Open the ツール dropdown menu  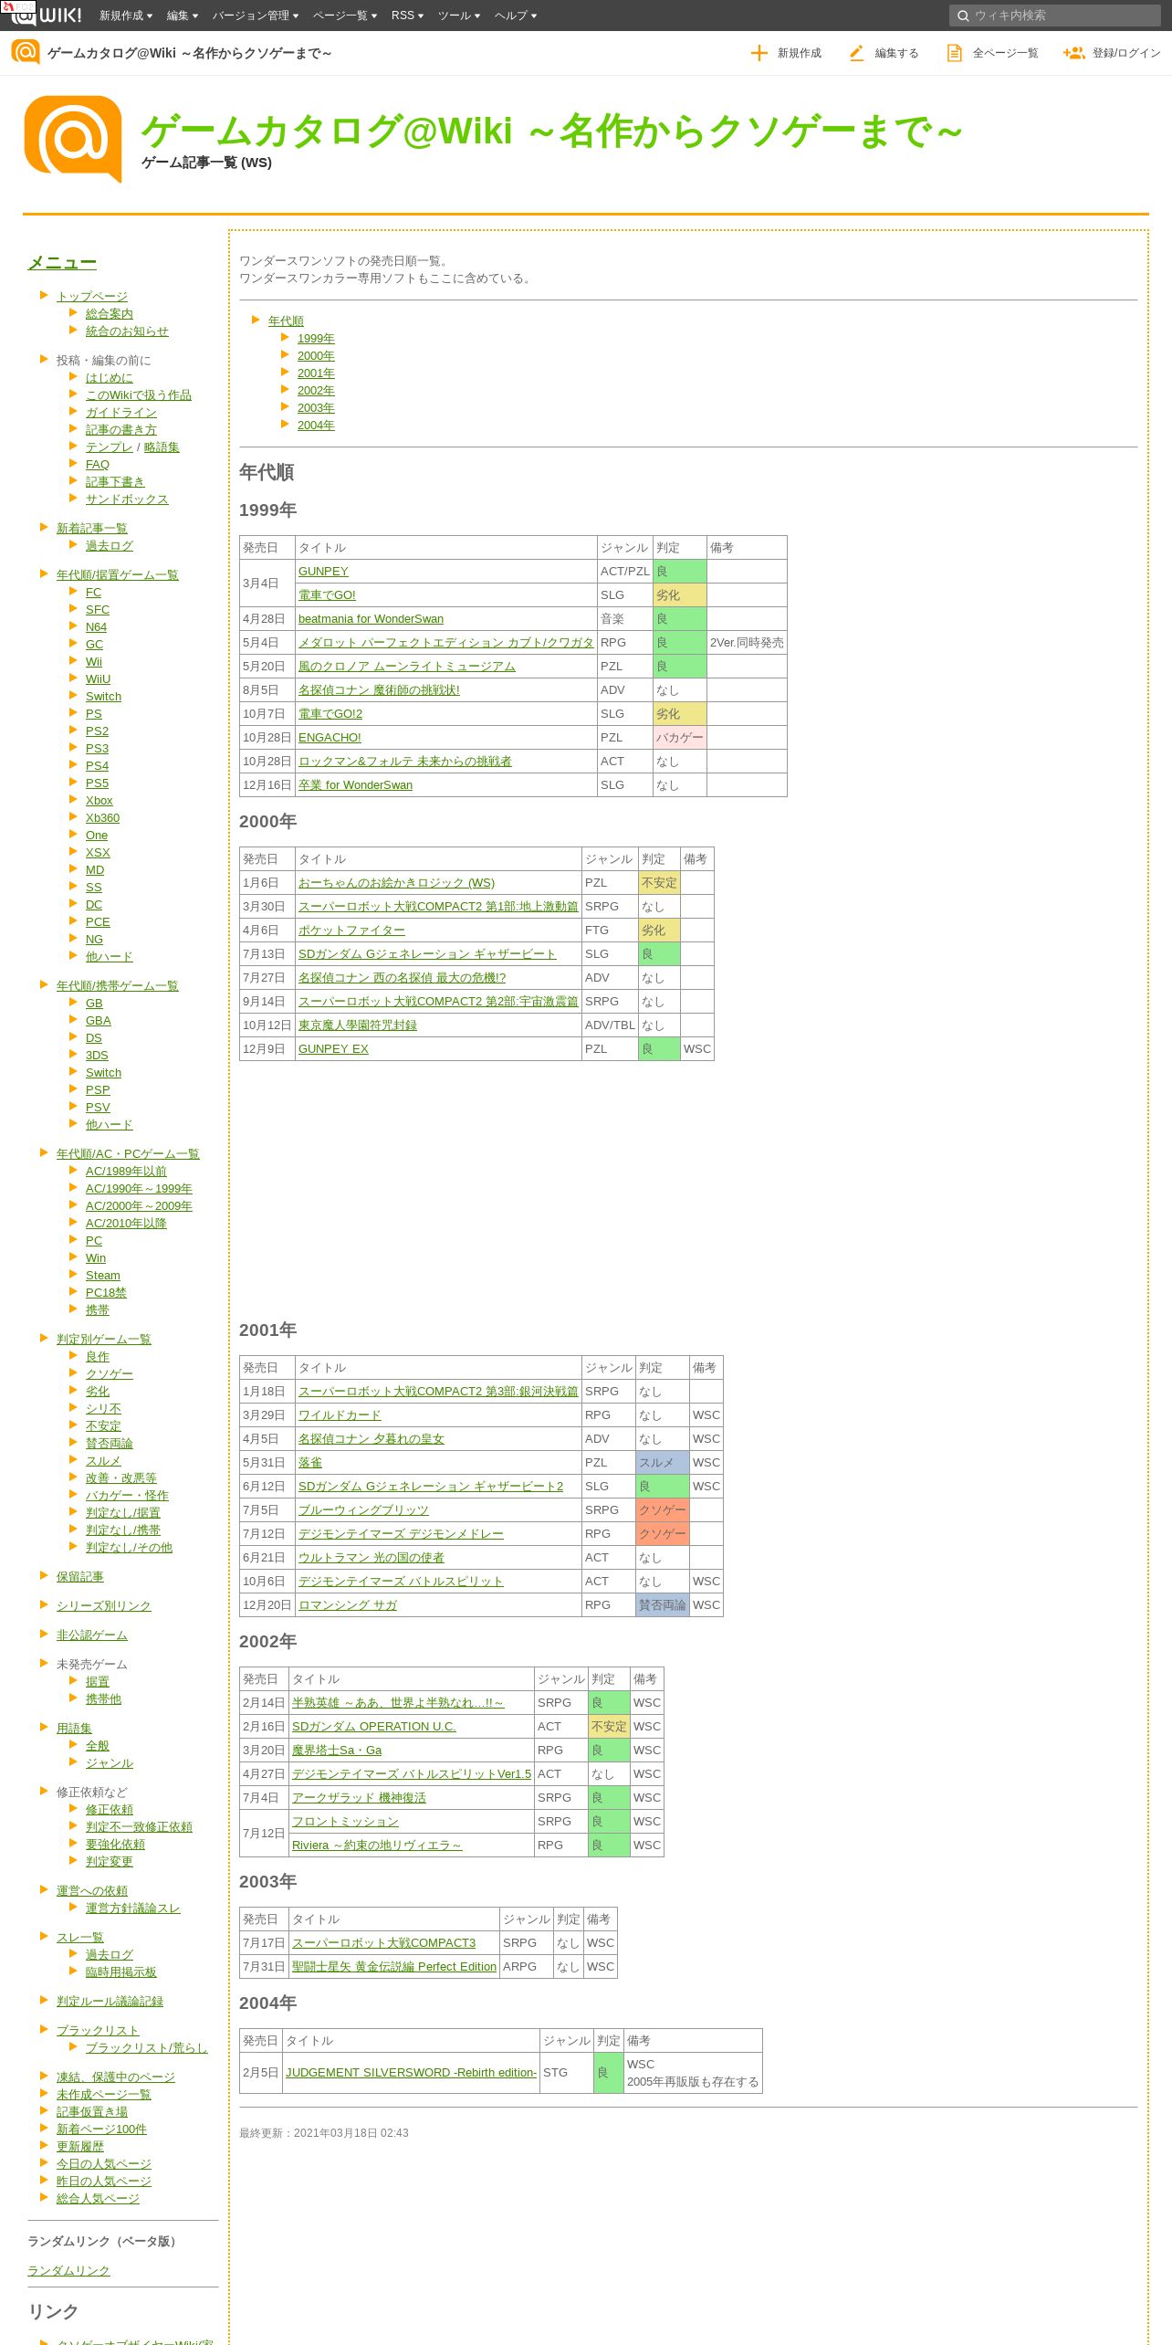[x=459, y=16]
